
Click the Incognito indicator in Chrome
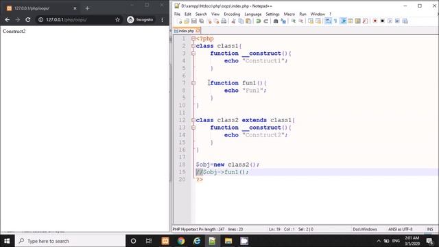point(140,20)
